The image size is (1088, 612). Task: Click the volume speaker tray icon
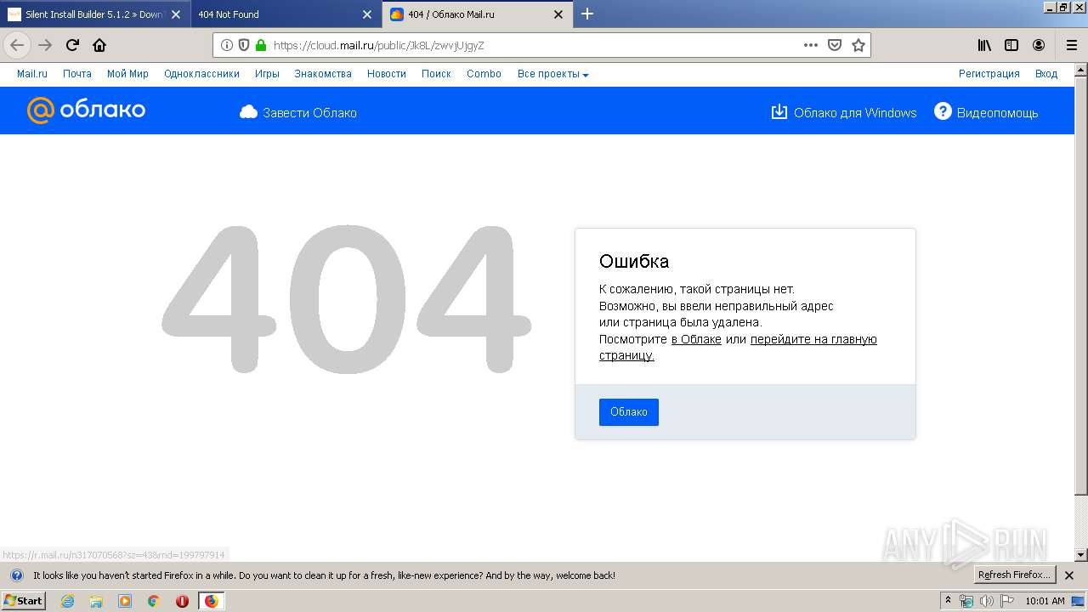[987, 601]
